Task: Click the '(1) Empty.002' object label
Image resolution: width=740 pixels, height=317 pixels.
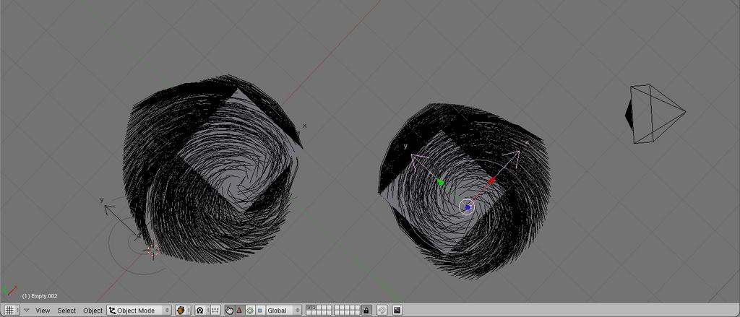Action: point(40,296)
